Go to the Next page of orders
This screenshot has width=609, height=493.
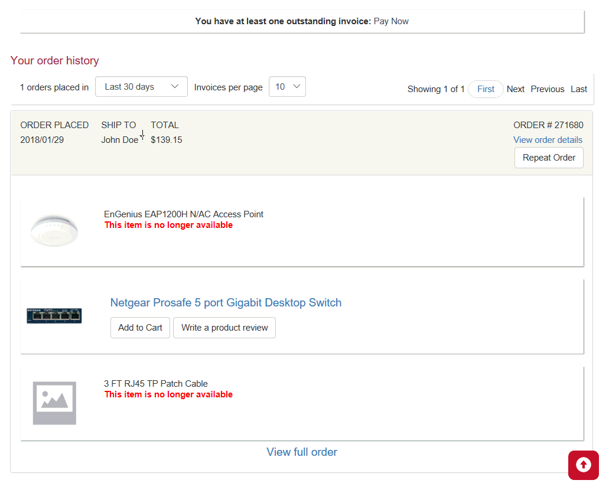(515, 89)
